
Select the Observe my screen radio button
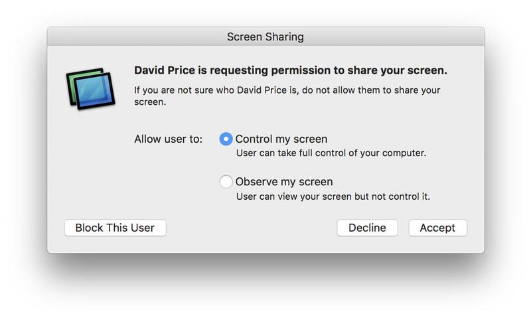[226, 182]
